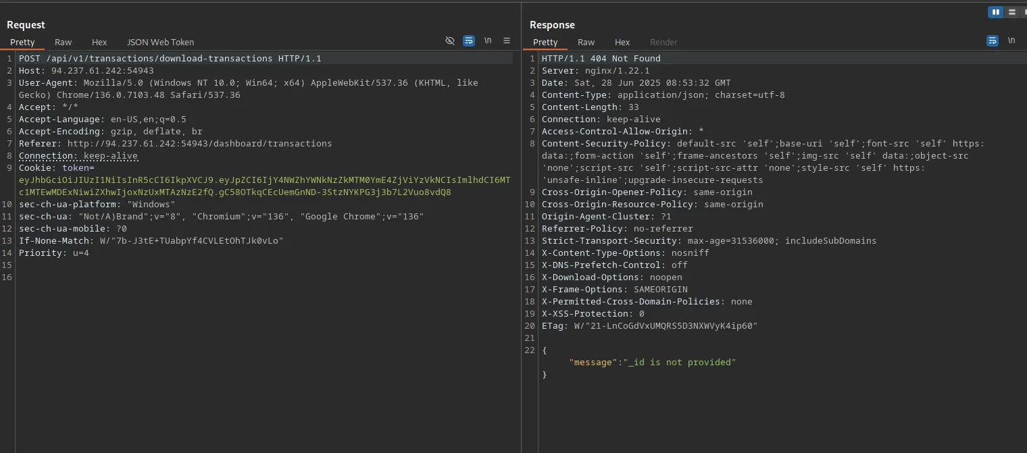This screenshot has height=453, width=1027.
Task: Click the POST download-transactions request line
Action: [170, 59]
